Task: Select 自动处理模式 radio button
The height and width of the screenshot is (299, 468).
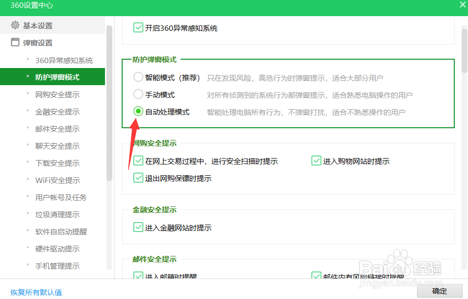Action: pyautogui.click(x=138, y=112)
